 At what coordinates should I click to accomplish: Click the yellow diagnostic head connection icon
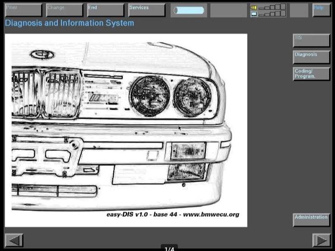click(254, 8)
